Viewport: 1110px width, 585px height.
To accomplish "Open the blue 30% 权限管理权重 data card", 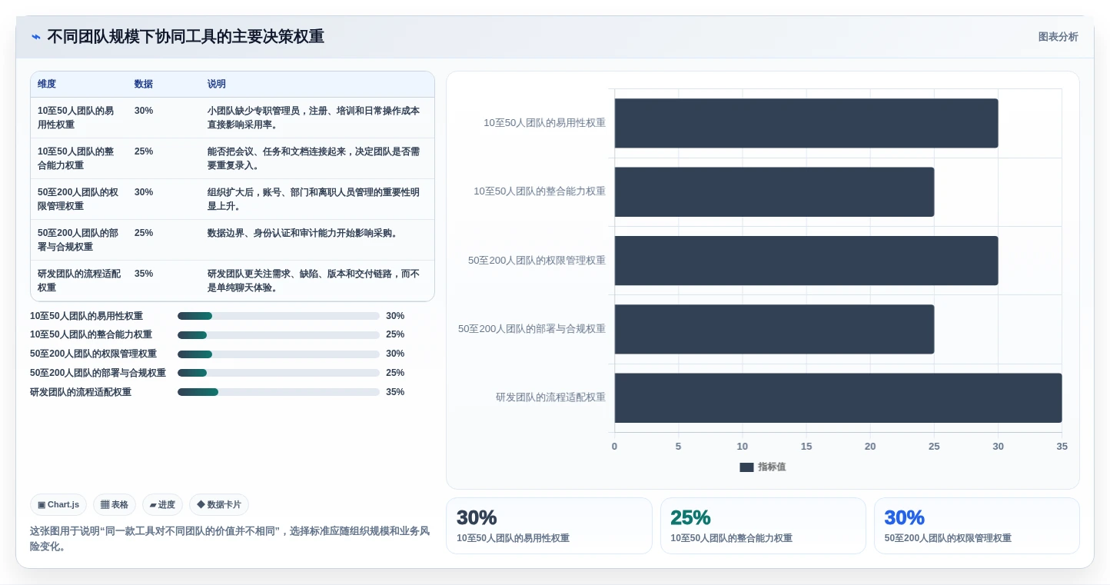I will tap(977, 526).
